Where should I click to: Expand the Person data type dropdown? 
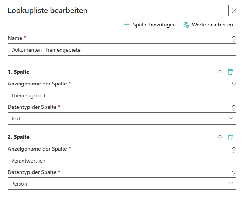[122, 184]
